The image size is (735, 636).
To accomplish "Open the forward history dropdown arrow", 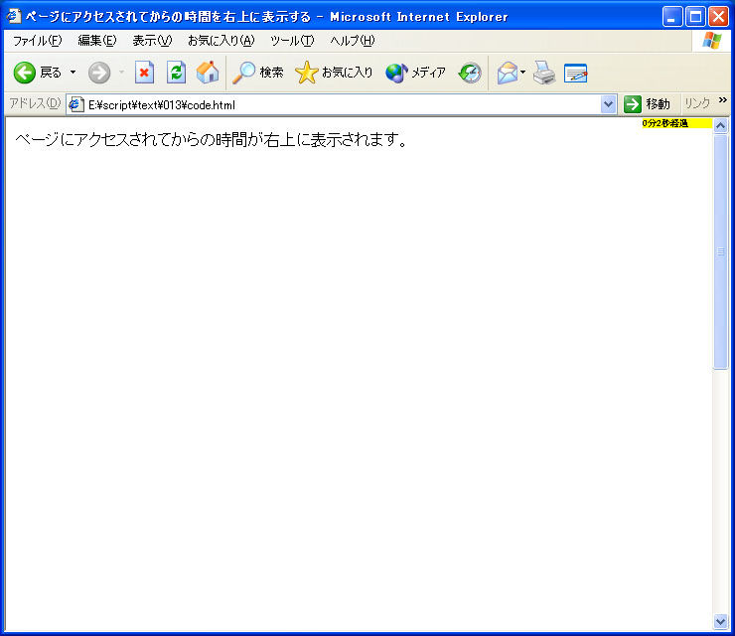I will click(121, 73).
